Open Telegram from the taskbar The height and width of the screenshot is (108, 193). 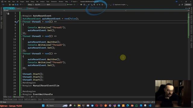(x=119, y=106)
